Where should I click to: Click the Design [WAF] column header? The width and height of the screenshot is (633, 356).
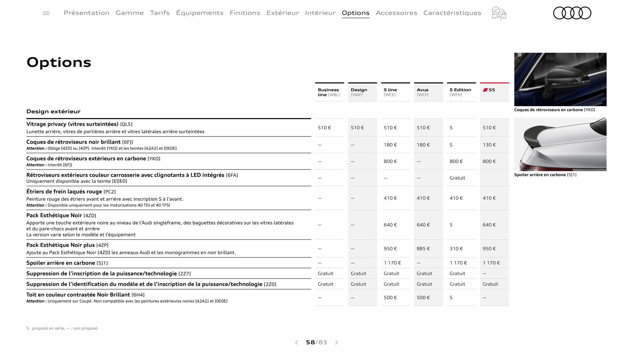point(362,92)
